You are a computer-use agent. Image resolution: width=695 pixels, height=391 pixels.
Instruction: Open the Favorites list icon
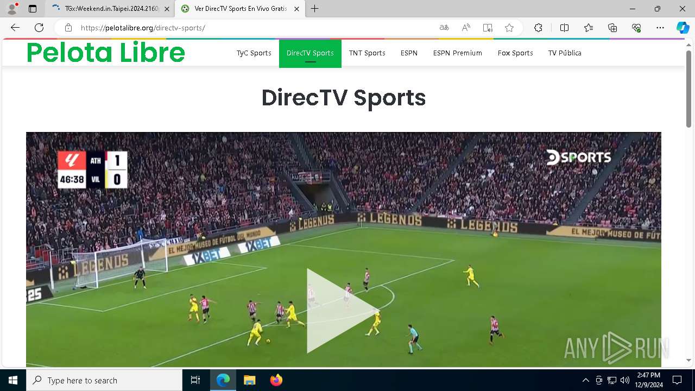tap(589, 28)
